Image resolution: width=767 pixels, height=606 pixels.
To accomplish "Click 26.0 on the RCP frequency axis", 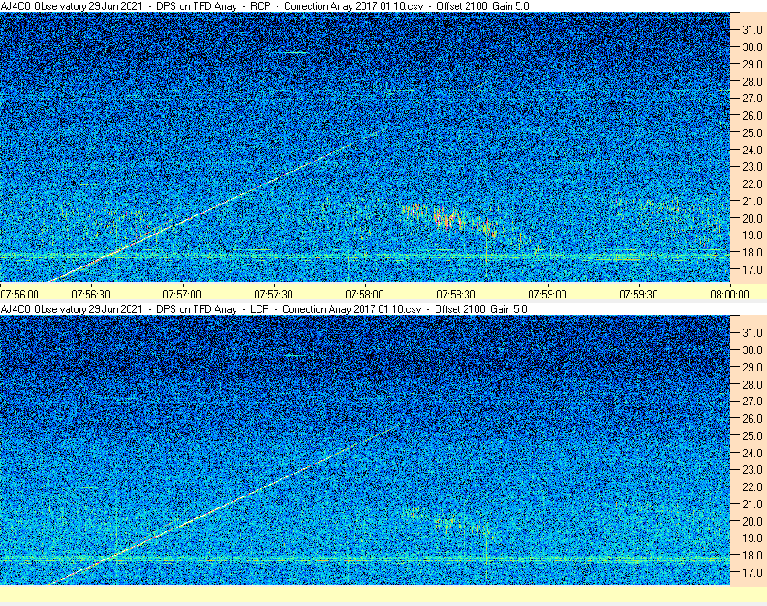I will (x=752, y=115).
